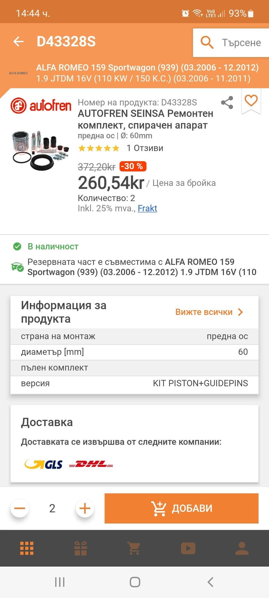Add product to favorites with heart icon
269x598 pixels.
click(251, 100)
